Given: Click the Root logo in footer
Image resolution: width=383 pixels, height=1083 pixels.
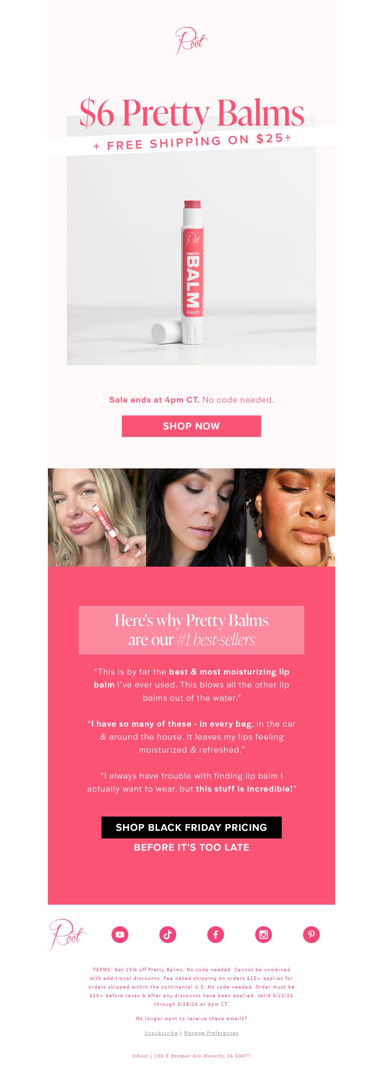Looking at the screenshot, I should [x=67, y=934].
